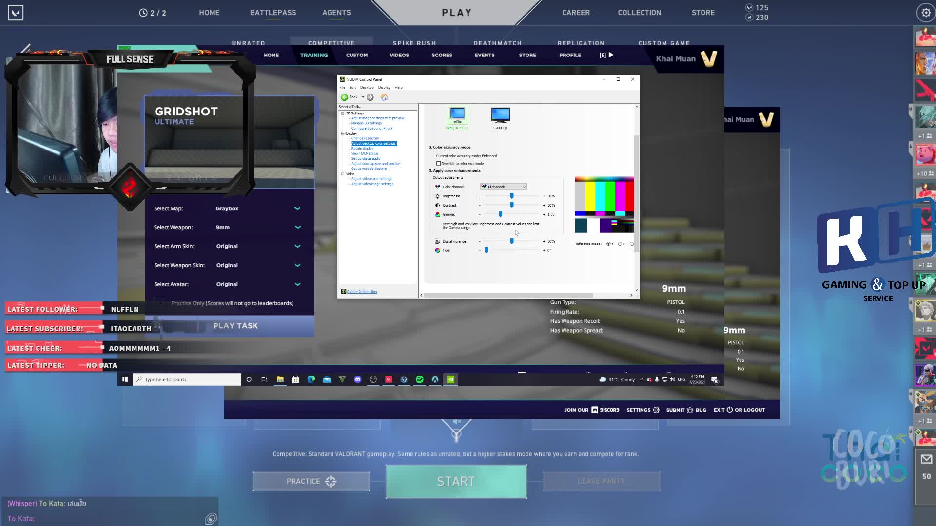Open Manage 3D settings link

tap(366, 123)
